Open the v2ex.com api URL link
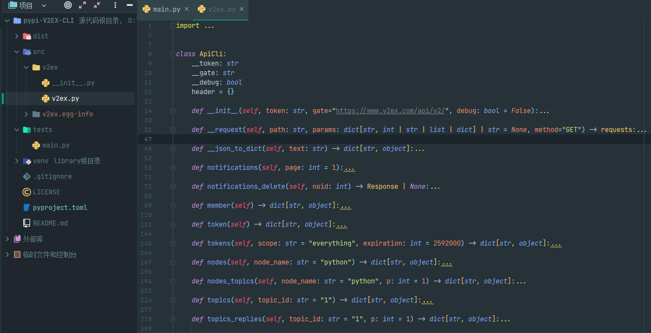 (x=390, y=111)
